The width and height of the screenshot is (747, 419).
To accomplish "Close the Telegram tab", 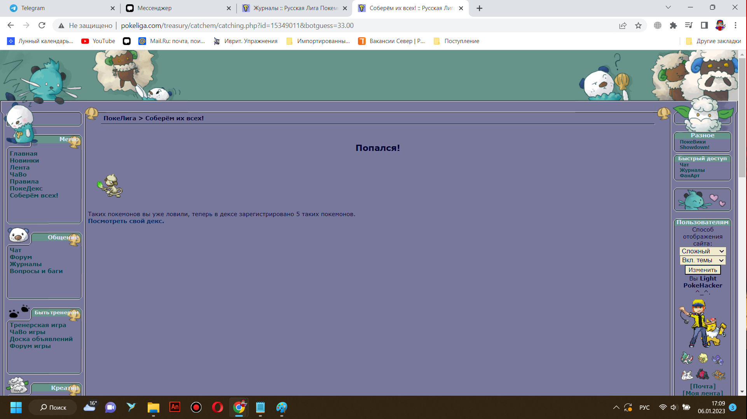I will tap(113, 8).
